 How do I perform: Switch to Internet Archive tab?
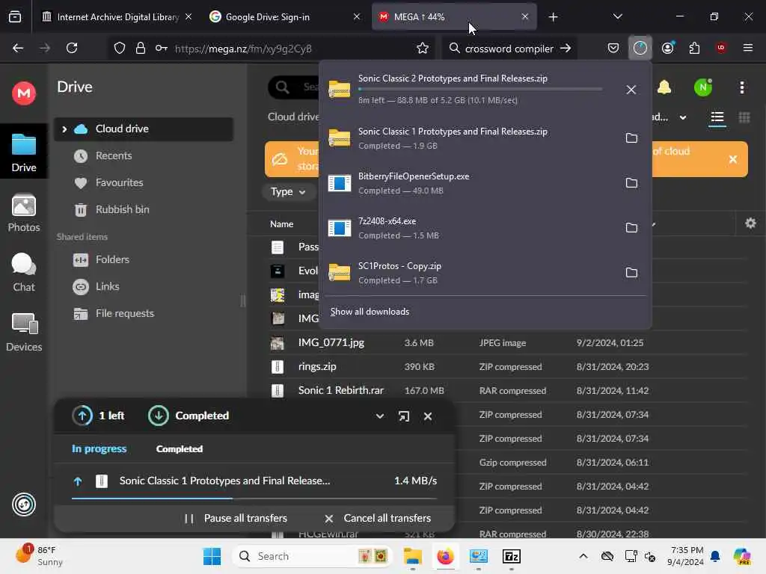tap(117, 17)
